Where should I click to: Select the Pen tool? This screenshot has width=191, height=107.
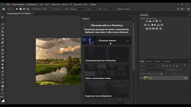tap(2, 72)
